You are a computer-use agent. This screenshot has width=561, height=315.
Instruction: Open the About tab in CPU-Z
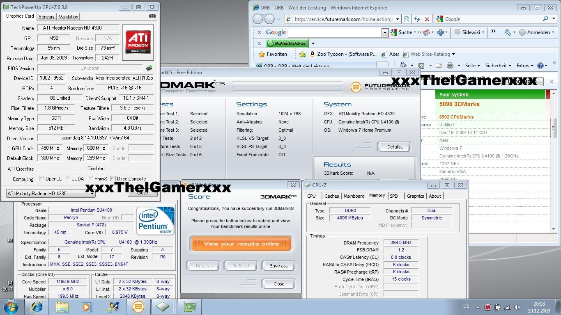coord(435,196)
